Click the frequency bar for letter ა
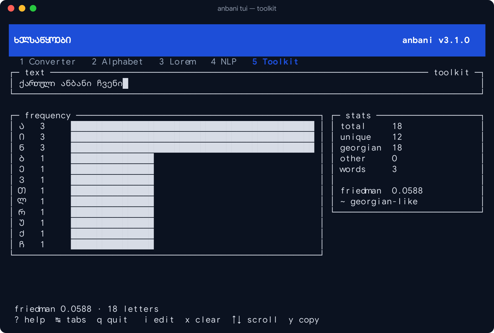Screen dimensions: 494x333 click(192, 126)
